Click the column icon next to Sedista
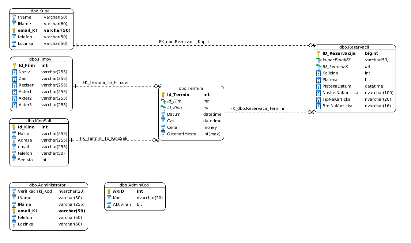411x243 pixels. (14, 160)
